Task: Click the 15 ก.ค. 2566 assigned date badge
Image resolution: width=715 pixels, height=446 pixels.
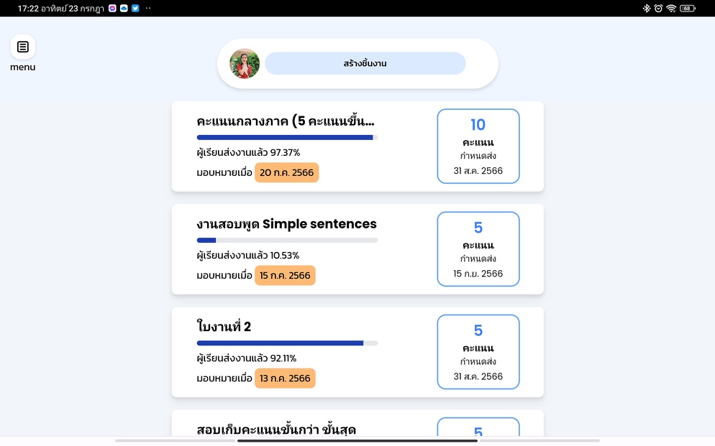Action: [x=285, y=275]
